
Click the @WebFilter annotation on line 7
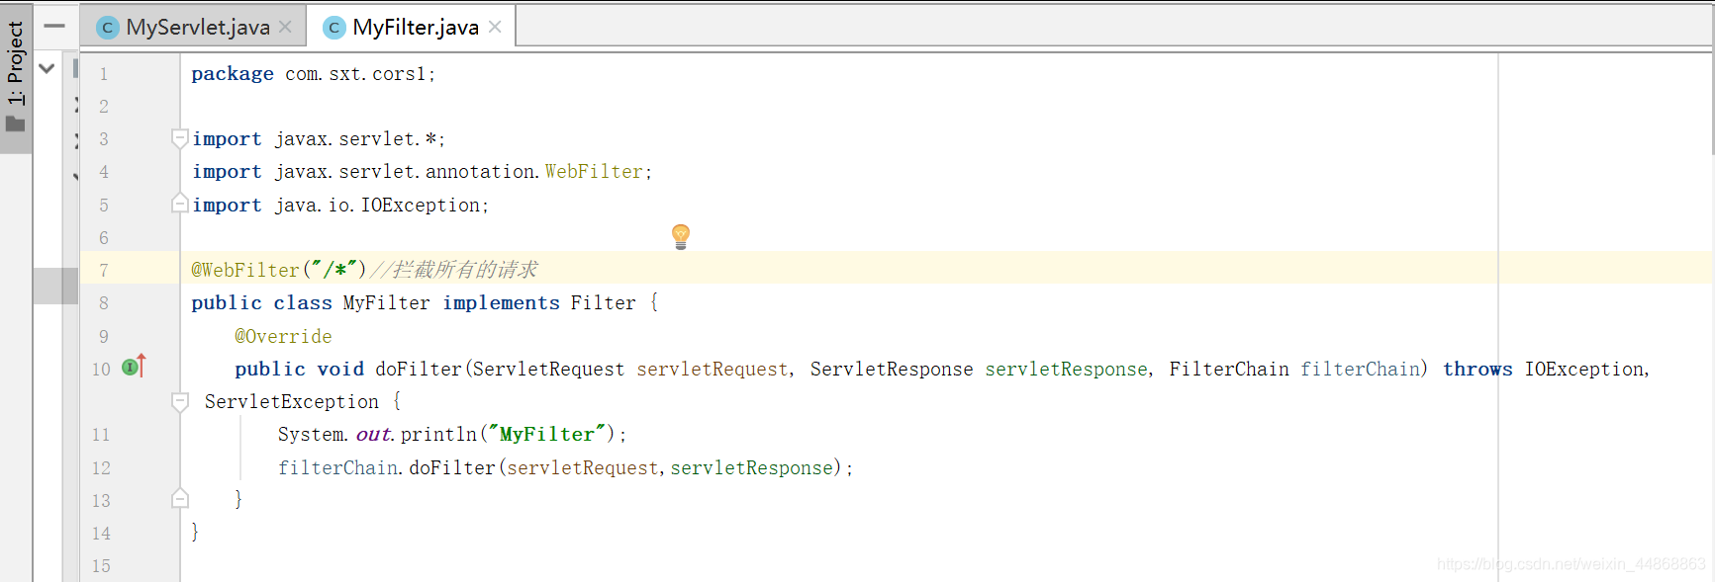pyautogui.click(x=245, y=270)
